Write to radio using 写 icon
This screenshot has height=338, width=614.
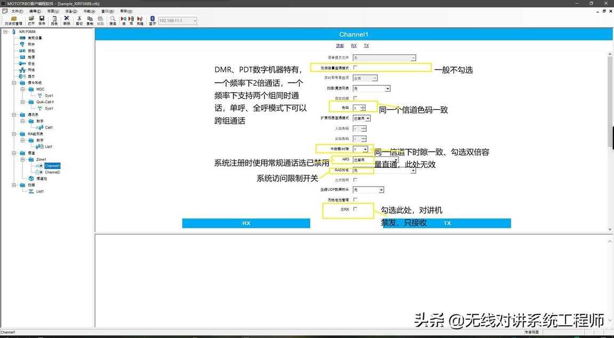click(x=131, y=20)
